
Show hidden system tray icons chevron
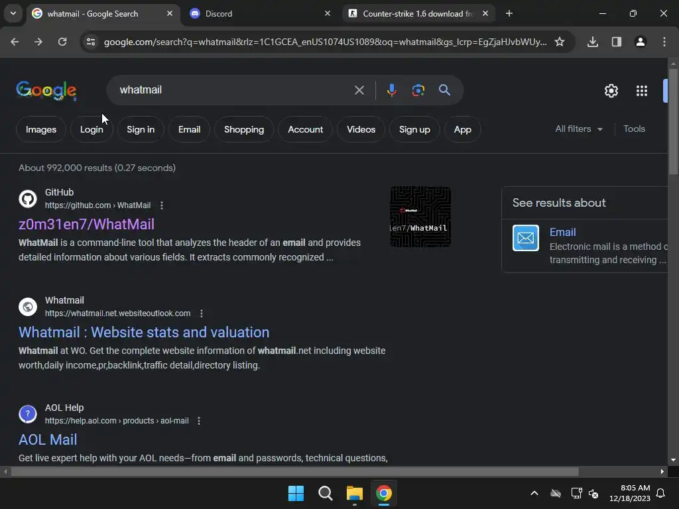pyautogui.click(x=534, y=493)
